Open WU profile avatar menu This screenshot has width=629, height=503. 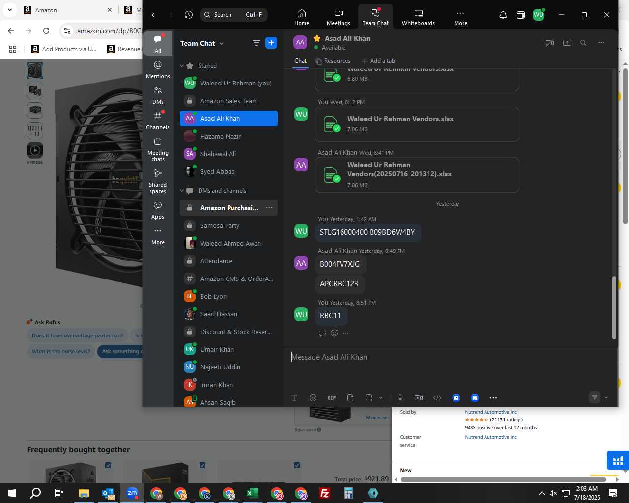pos(539,15)
